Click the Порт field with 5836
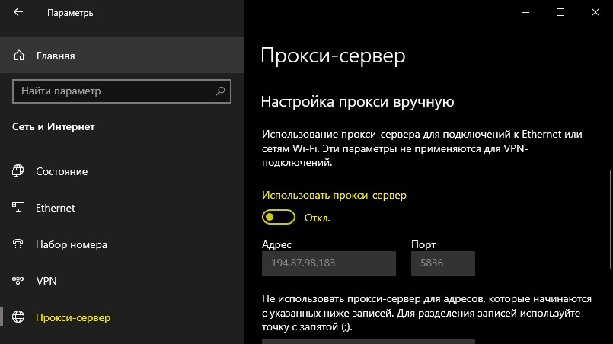 point(443,263)
